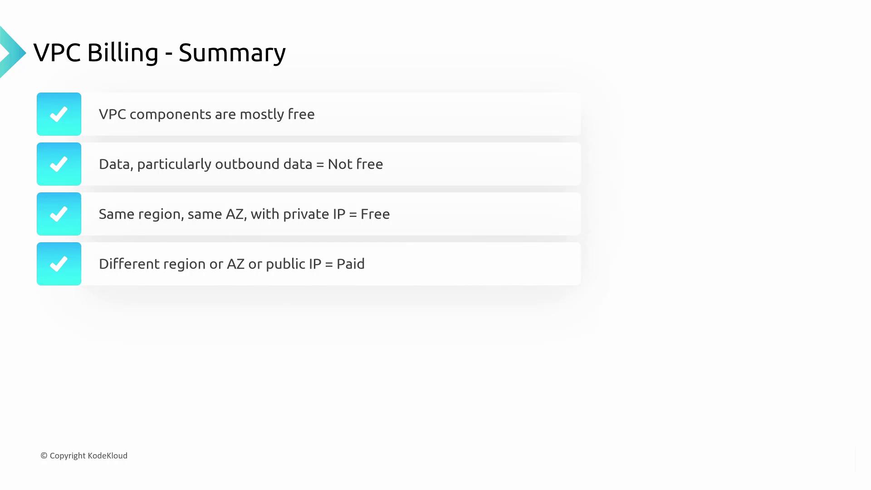Click the "Not free" text in second bullet
Image resolution: width=871 pixels, height=490 pixels.
355,164
